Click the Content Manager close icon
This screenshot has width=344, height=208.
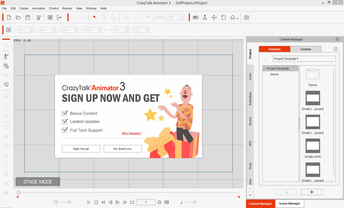click(337, 39)
